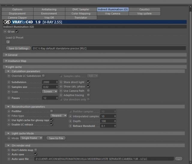Check Don't delete map
Viewport: 192px width, 164px height.
coord(36,150)
